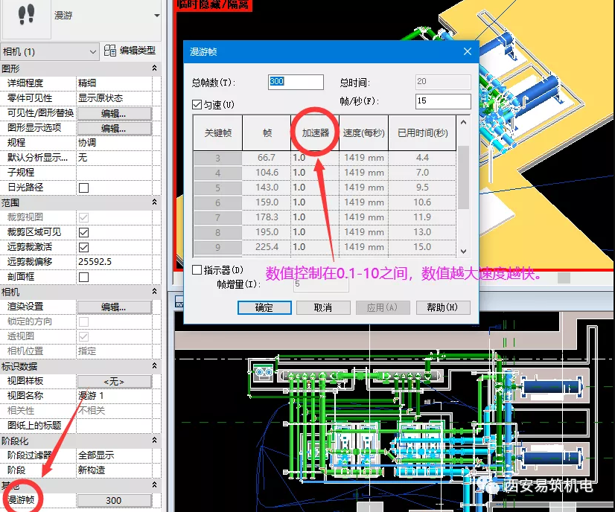Click the 关键帧 column header

pyautogui.click(x=217, y=133)
